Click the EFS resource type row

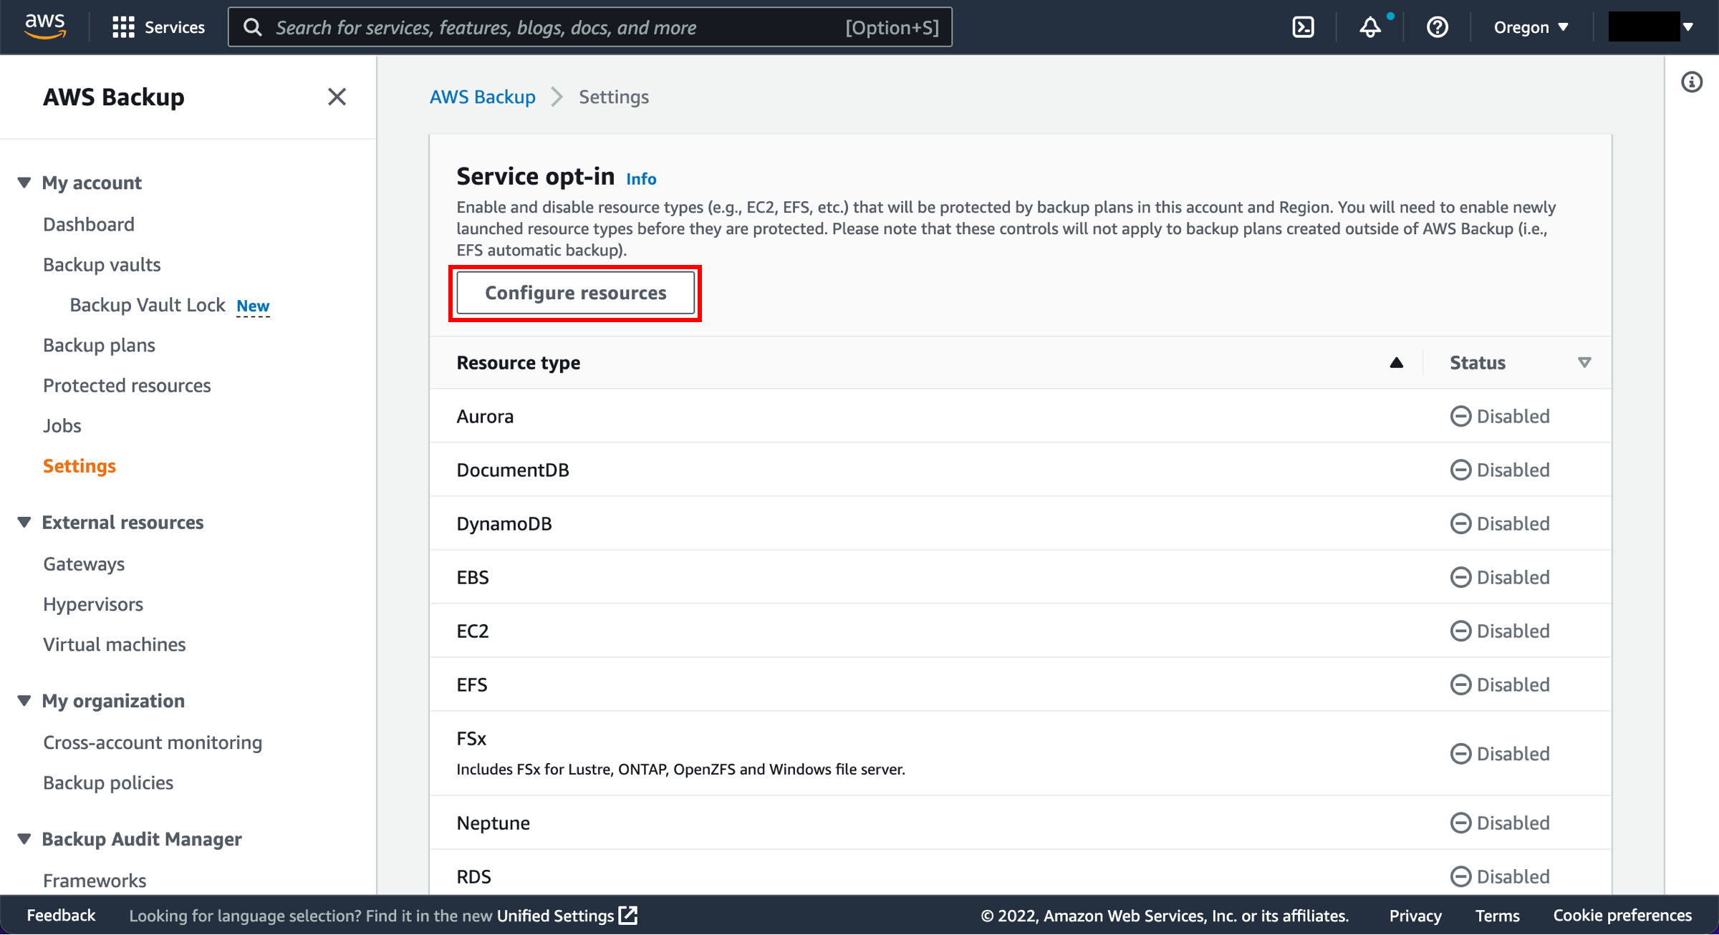point(1021,684)
